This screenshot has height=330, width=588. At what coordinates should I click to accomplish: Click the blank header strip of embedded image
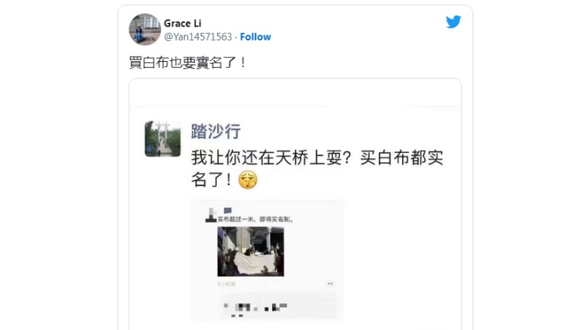[x=295, y=93]
